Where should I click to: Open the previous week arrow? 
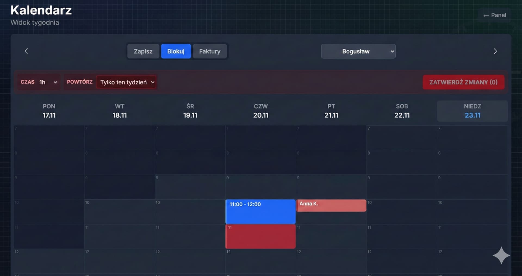pos(26,51)
